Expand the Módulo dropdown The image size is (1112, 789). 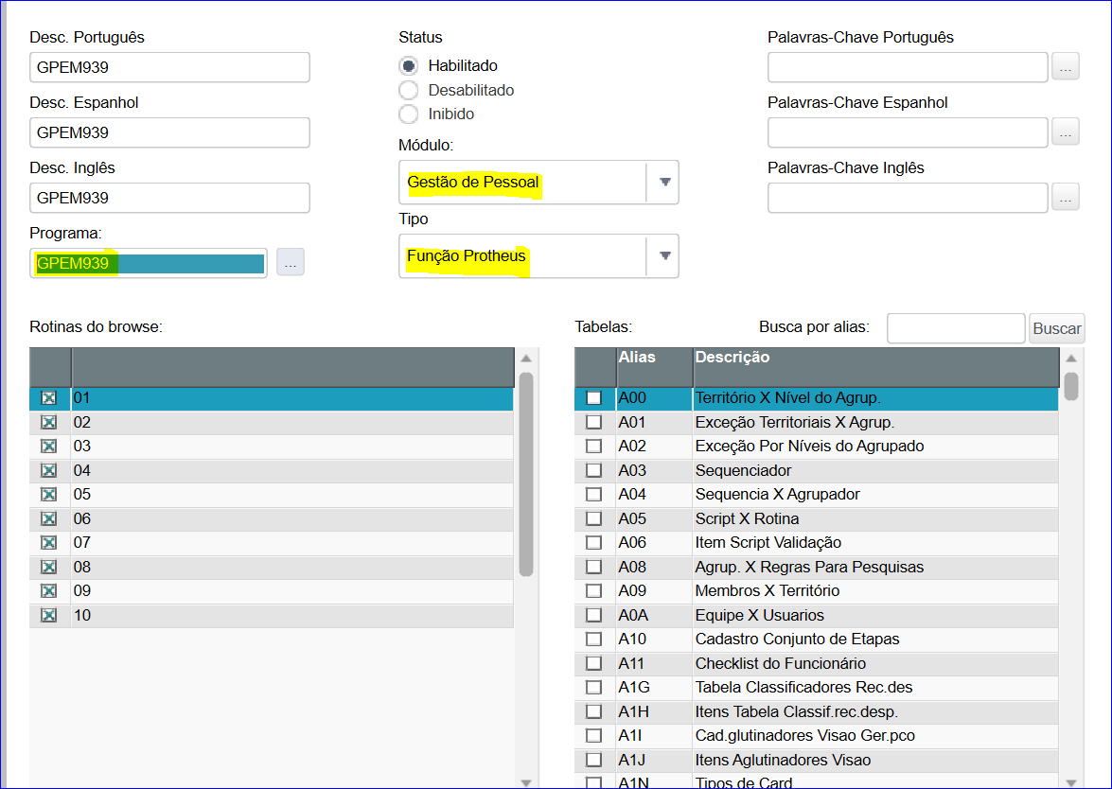pyautogui.click(x=664, y=182)
